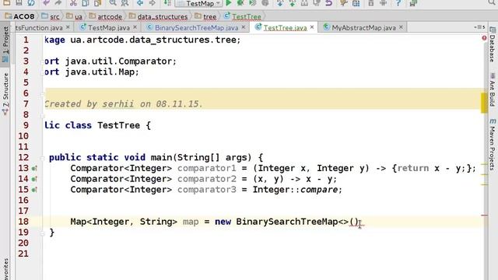Run with coverage icon
This screenshot has width=498, height=280.
[252, 3]
